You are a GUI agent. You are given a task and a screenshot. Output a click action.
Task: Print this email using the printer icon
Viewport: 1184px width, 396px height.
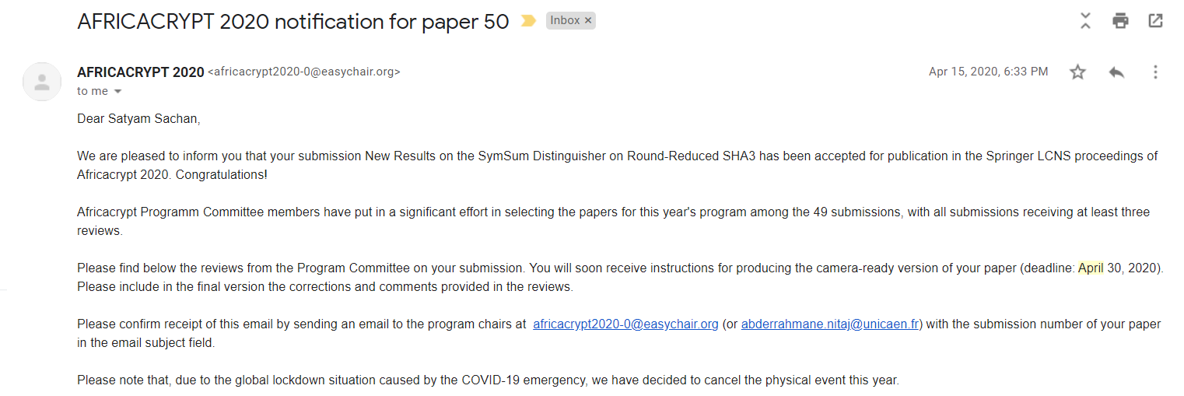1120,21
